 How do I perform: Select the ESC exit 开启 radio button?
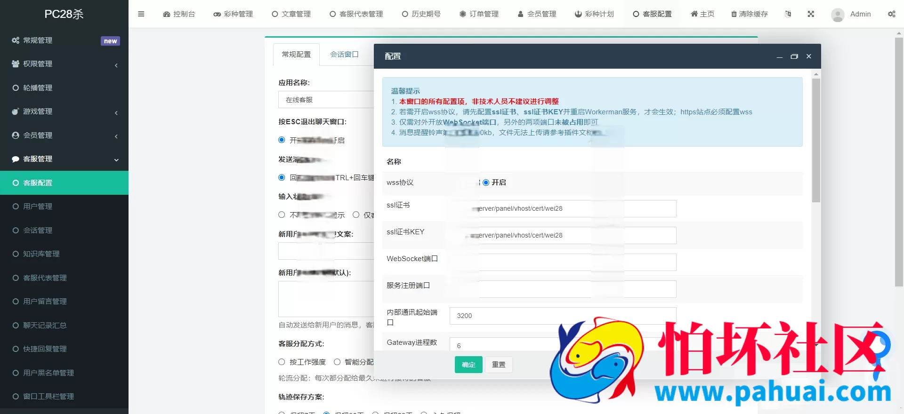[x=282, y=140]
